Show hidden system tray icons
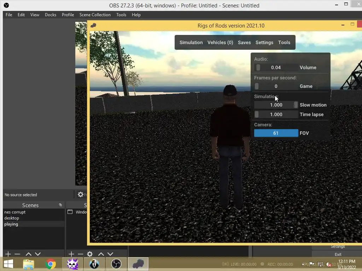This screenshot has width=362, height=271. (x=303, y=264)
